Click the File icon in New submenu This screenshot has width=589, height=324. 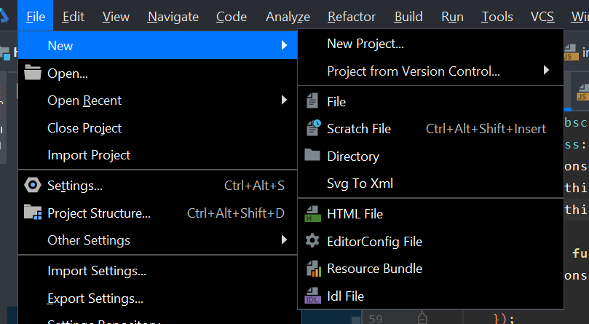pos(313,101)
